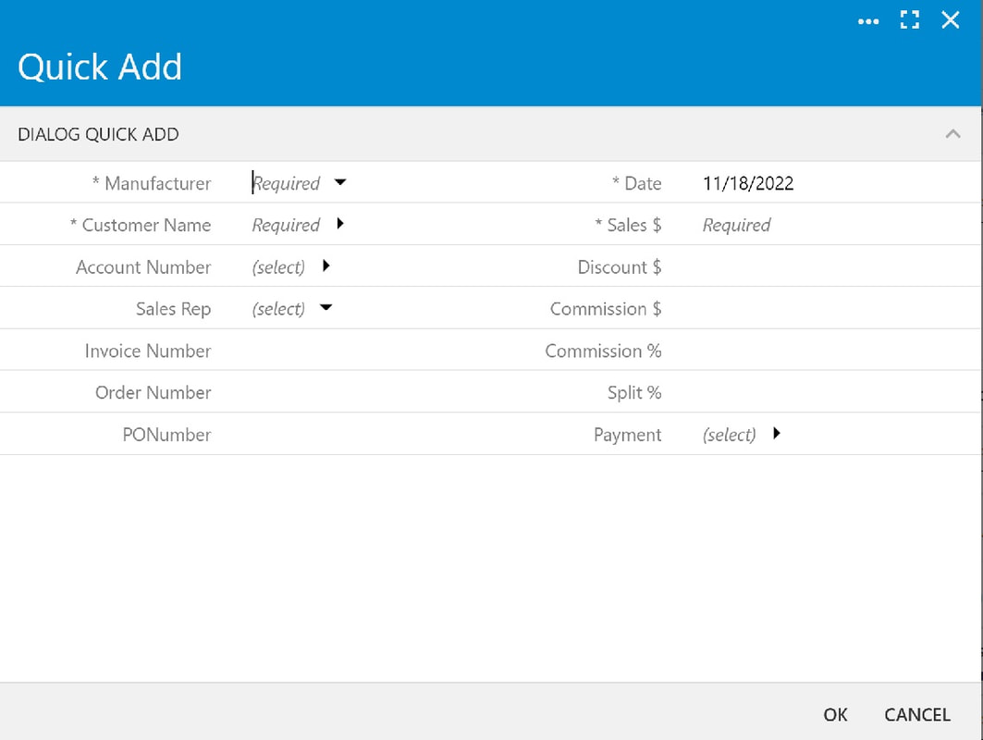Image resolution: width=983 pixels, height=740 pixels.
Task: Open the Payment lookup arrow
Action: [x=776, y=433]
